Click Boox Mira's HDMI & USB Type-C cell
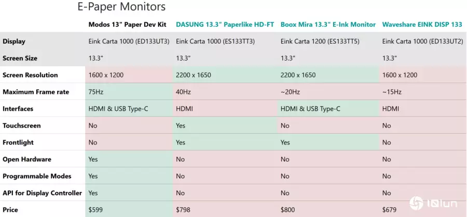467x217 pixels. click(x=328, y=109)
